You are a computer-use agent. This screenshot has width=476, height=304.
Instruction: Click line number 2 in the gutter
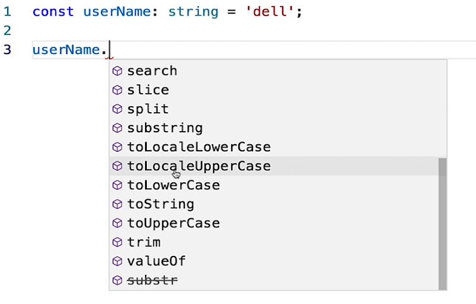(x=7, y=30)
